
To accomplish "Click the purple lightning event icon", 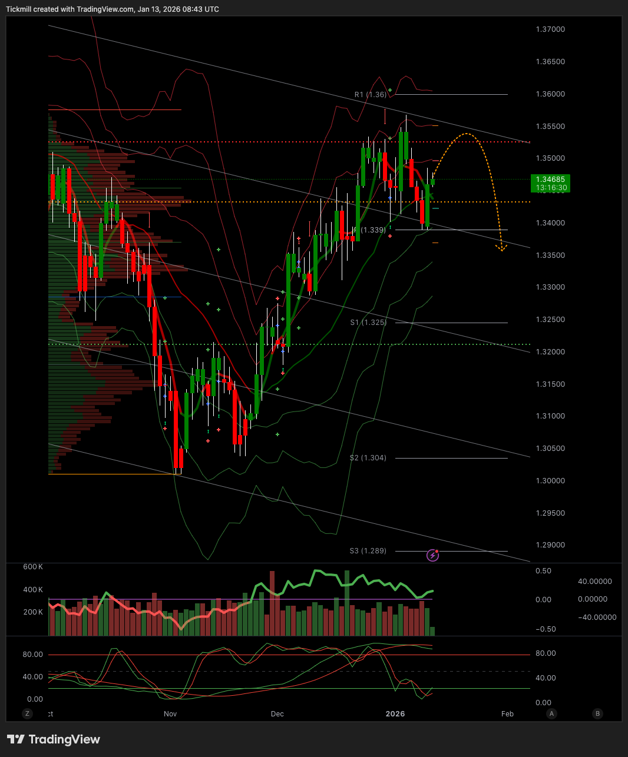I will 432,555.
